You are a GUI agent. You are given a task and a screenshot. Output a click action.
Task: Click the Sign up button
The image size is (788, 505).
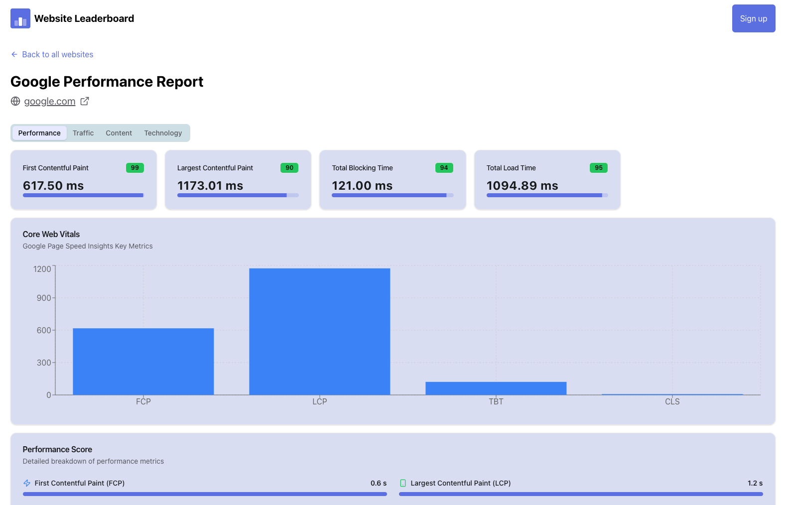pos(754,18)
